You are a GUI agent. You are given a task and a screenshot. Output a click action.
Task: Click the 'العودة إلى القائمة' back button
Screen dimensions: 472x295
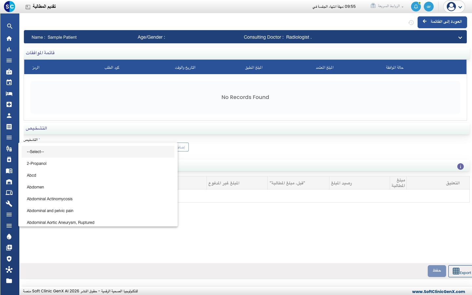tap(442, 22)
